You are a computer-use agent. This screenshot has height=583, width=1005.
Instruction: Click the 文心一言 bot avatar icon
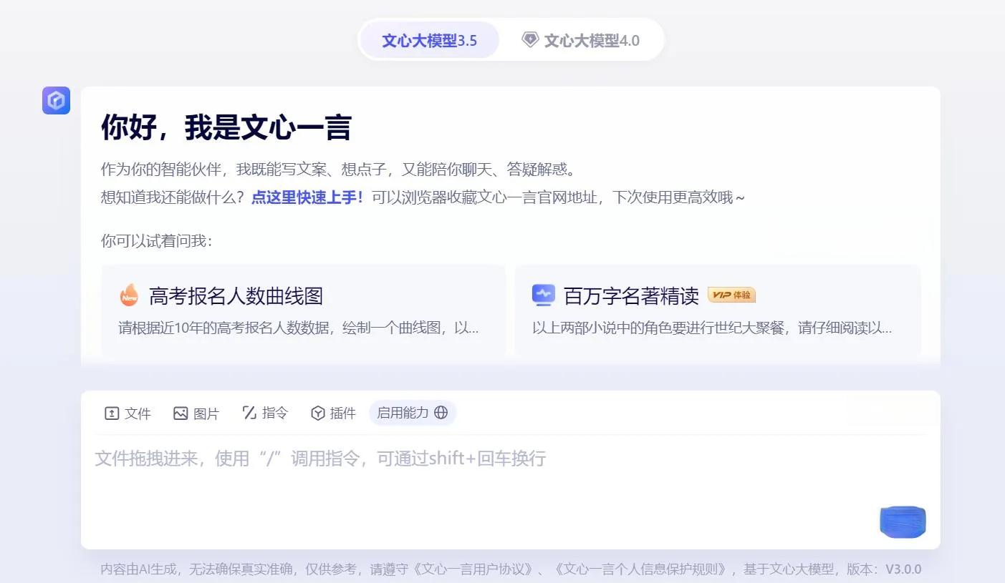pos(56,101)
